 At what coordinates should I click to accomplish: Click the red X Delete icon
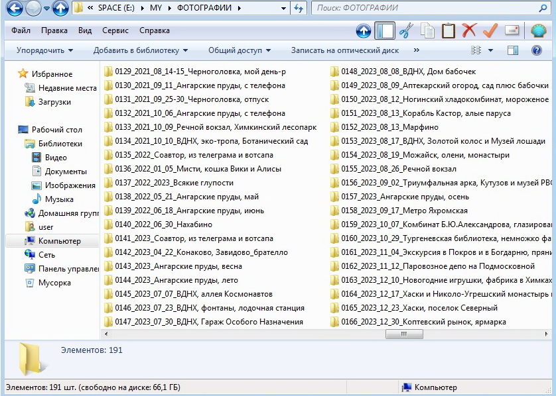point(469,30)
